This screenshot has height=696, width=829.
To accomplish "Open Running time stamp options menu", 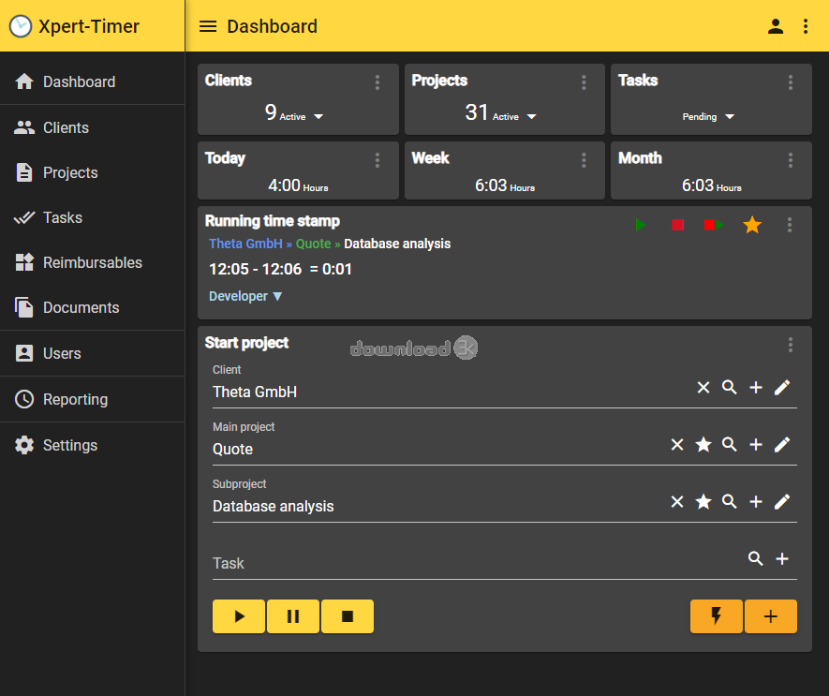I will [x=790, y=226].
